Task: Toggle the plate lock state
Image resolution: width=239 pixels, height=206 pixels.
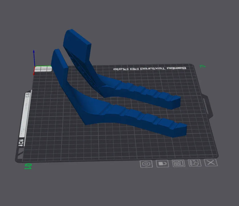Action: (x=162, y=164)
